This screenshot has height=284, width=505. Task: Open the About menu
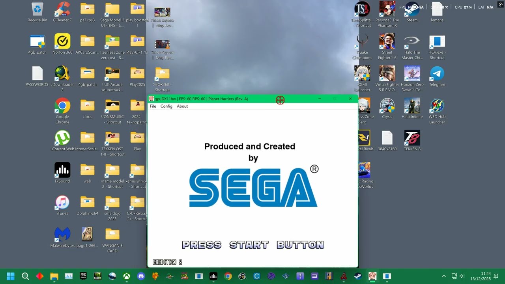coord(182,106)
